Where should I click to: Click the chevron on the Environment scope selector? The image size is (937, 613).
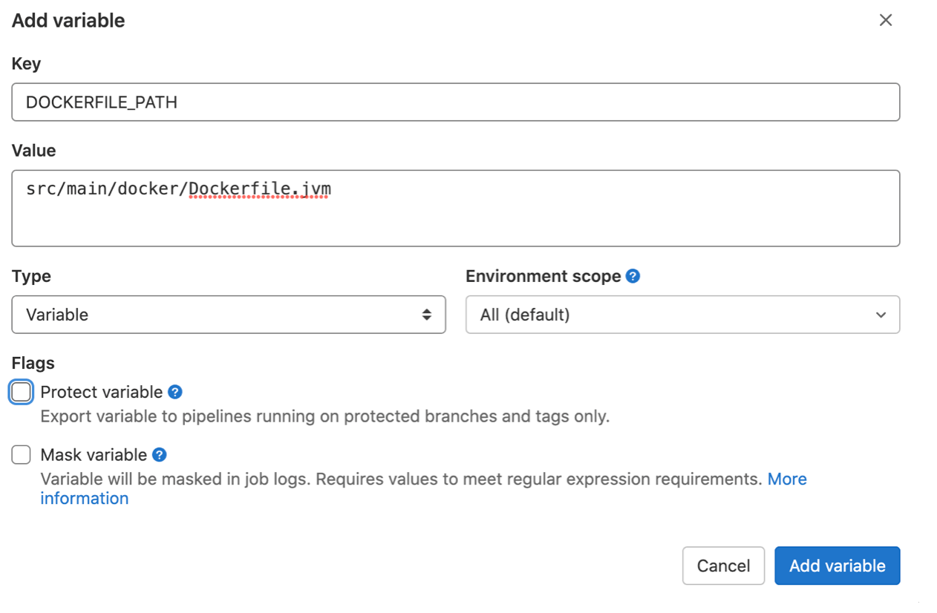[x=881, y=315]
